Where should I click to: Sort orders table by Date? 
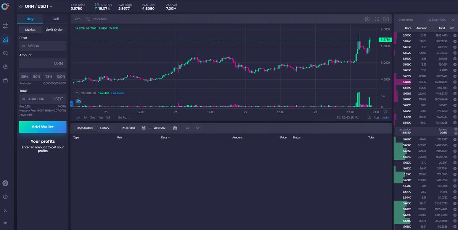point(165,137)
